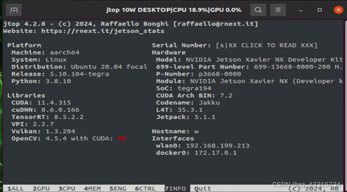Click the Distribution Ubuntu 20.04 focal line
Image resolution: width=347 pixels, height=192 pixels.
pos(79,67)
